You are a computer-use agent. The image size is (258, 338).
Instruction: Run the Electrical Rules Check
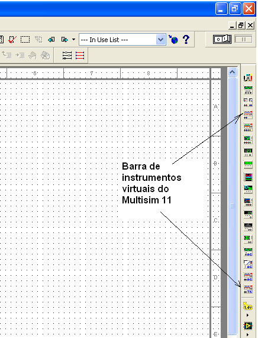[12, 40]
